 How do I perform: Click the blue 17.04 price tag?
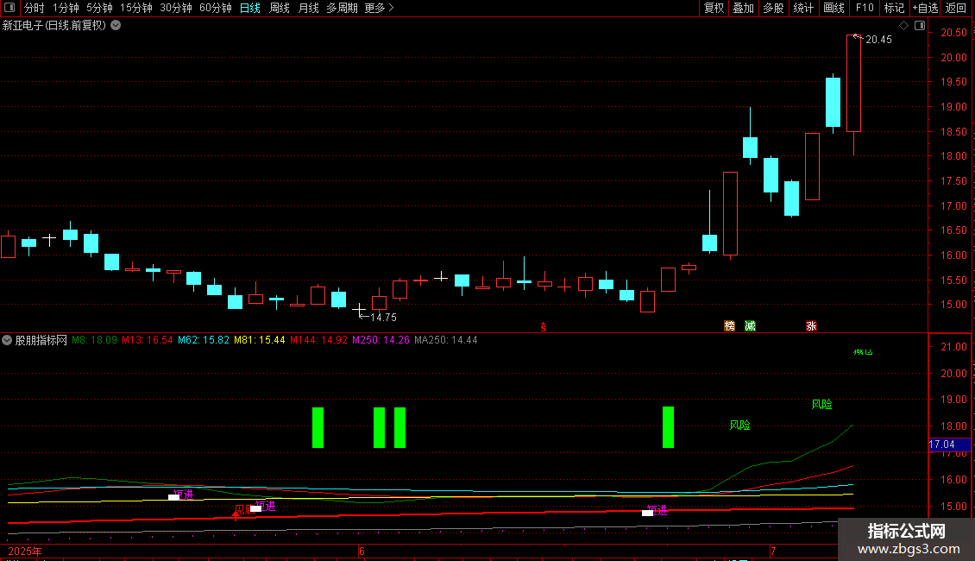pos(949,444)
